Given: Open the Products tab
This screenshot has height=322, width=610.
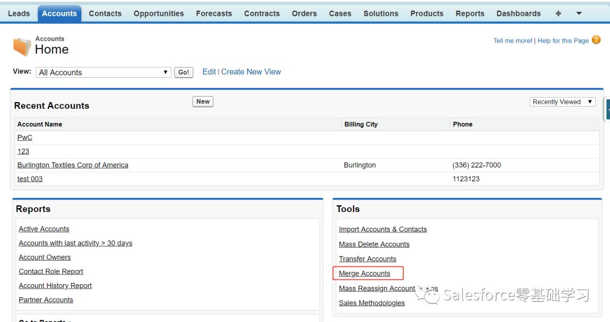Looking at the screenshot, I should (x=427, y=14).
